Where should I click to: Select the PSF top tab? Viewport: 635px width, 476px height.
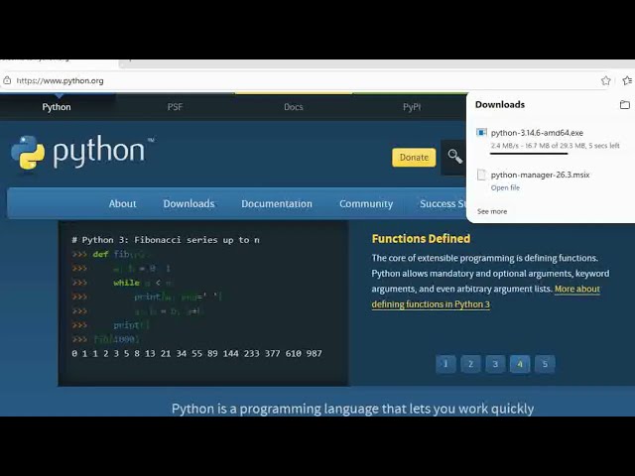pos(175,107)
